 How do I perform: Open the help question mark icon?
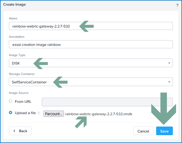coord(177,5)
